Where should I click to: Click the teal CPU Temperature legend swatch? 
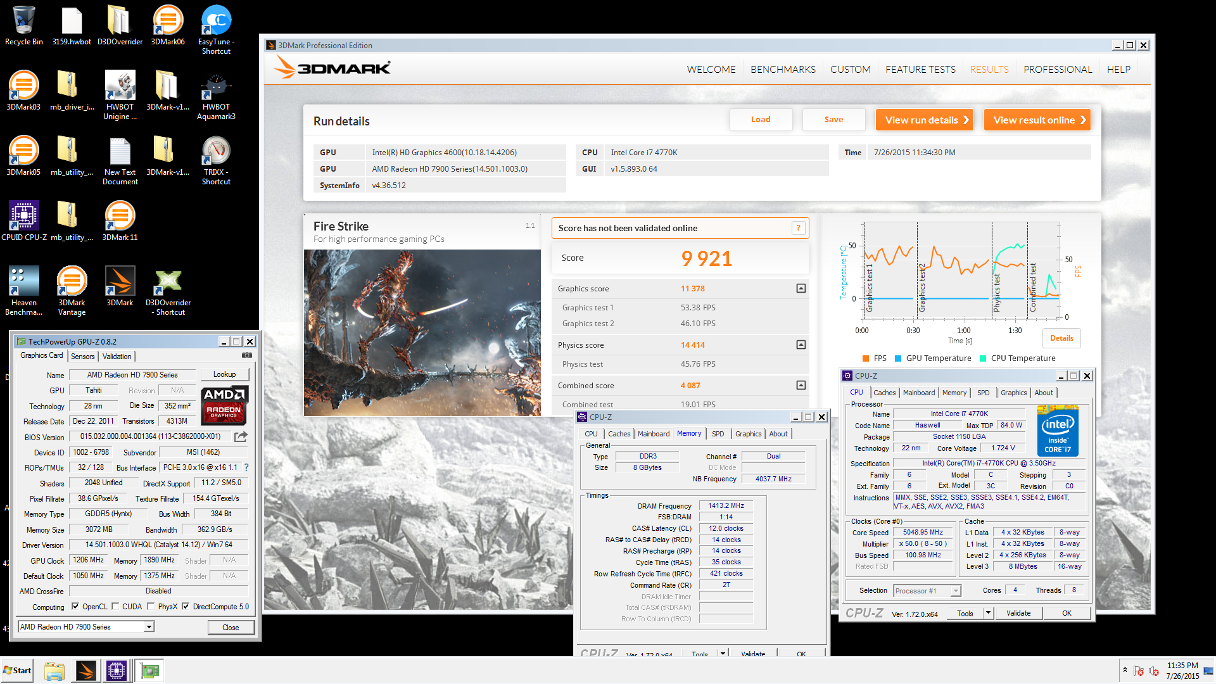(983, 358)
